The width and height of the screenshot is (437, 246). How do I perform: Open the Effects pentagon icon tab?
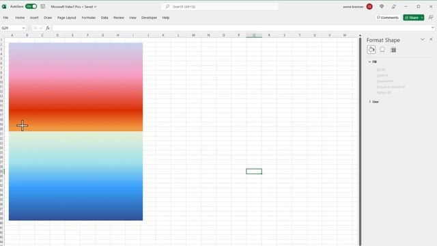pos(382,50)
